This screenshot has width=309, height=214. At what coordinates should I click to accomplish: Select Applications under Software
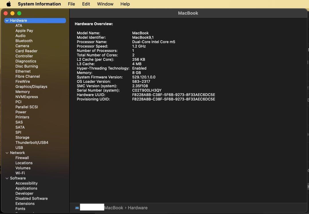click(x=26, y=188)
